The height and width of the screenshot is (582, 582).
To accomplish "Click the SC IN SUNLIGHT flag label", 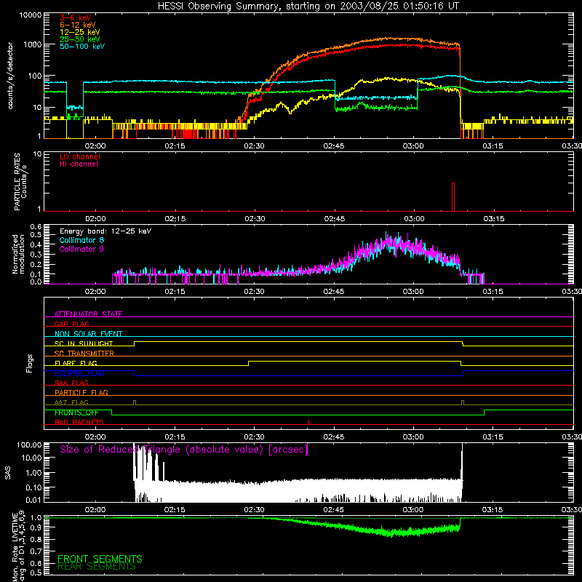I will [x=84, y=343].
